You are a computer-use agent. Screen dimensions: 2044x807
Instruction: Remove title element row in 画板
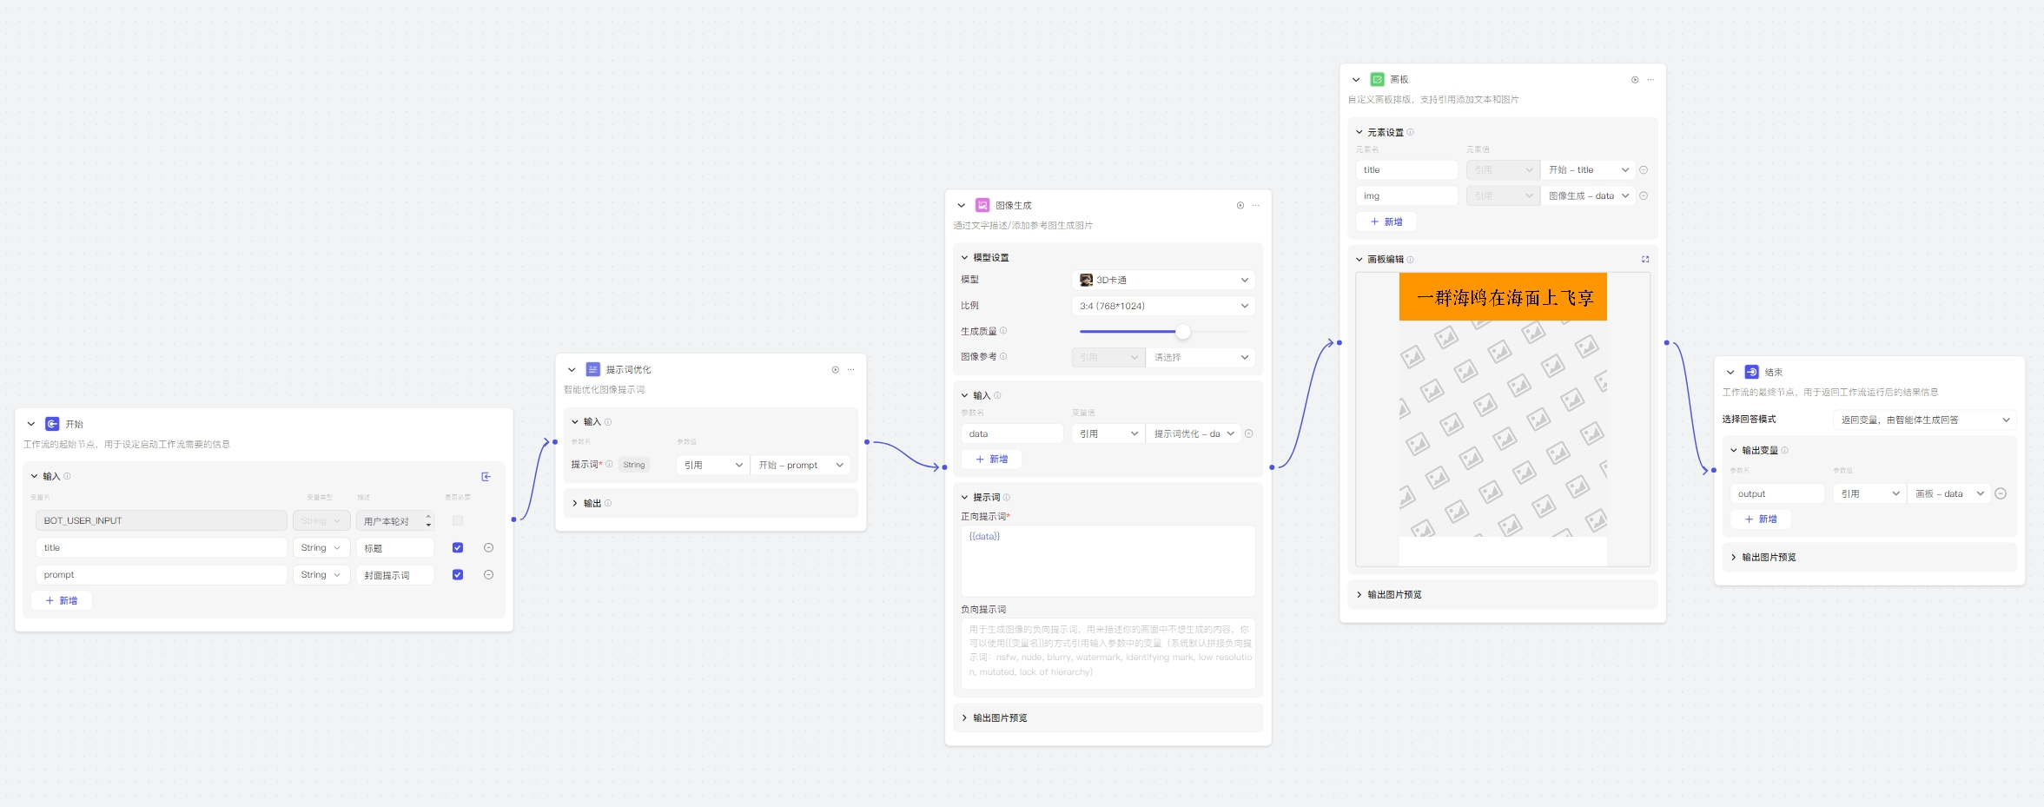tap(1644, 169)
